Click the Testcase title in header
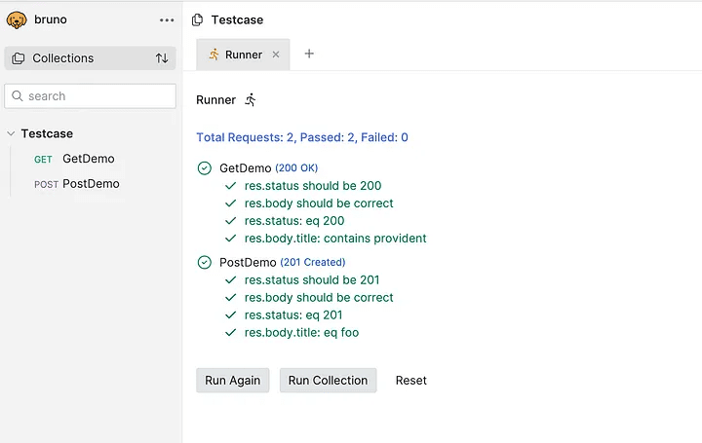Image resolution: width=702 pixels, height=443 pixels. point(237,20)
